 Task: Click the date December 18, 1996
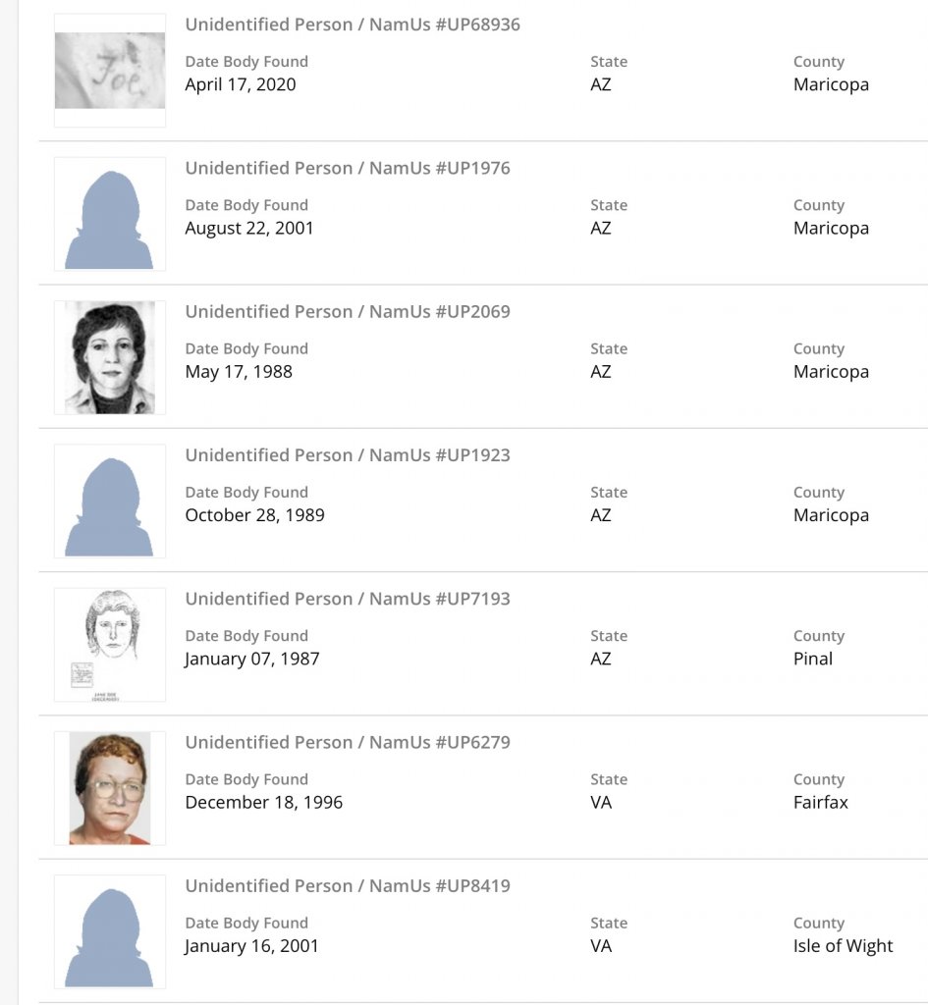tap(264, 802)
